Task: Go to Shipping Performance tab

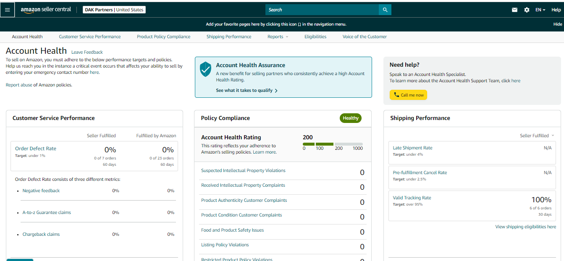Action: tap(229, 37)
